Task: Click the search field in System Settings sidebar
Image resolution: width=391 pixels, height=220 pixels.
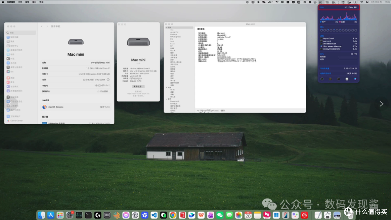Action: click(21, 33)
